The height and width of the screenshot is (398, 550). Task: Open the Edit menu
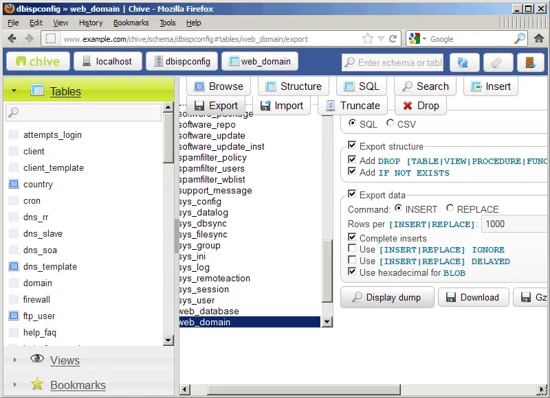click(x=36, y=23)
